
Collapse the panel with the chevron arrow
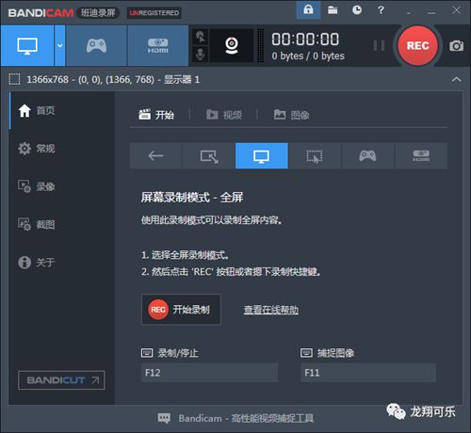pyautogui.click(x=456, y=79)
